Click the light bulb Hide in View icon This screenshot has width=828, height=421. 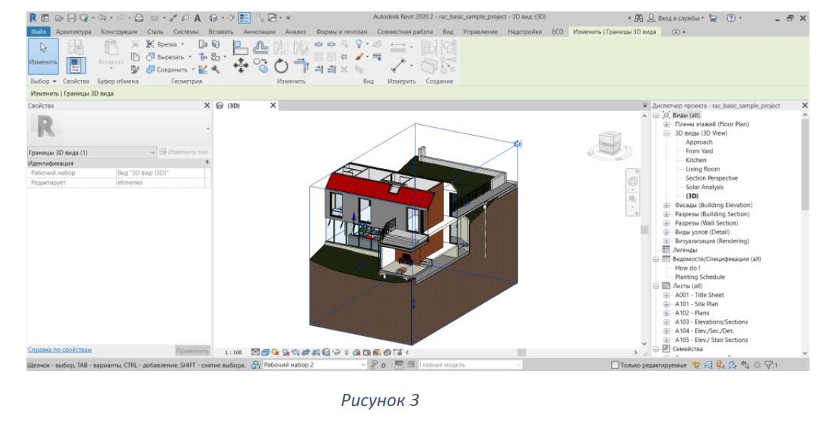click(359, 44)
